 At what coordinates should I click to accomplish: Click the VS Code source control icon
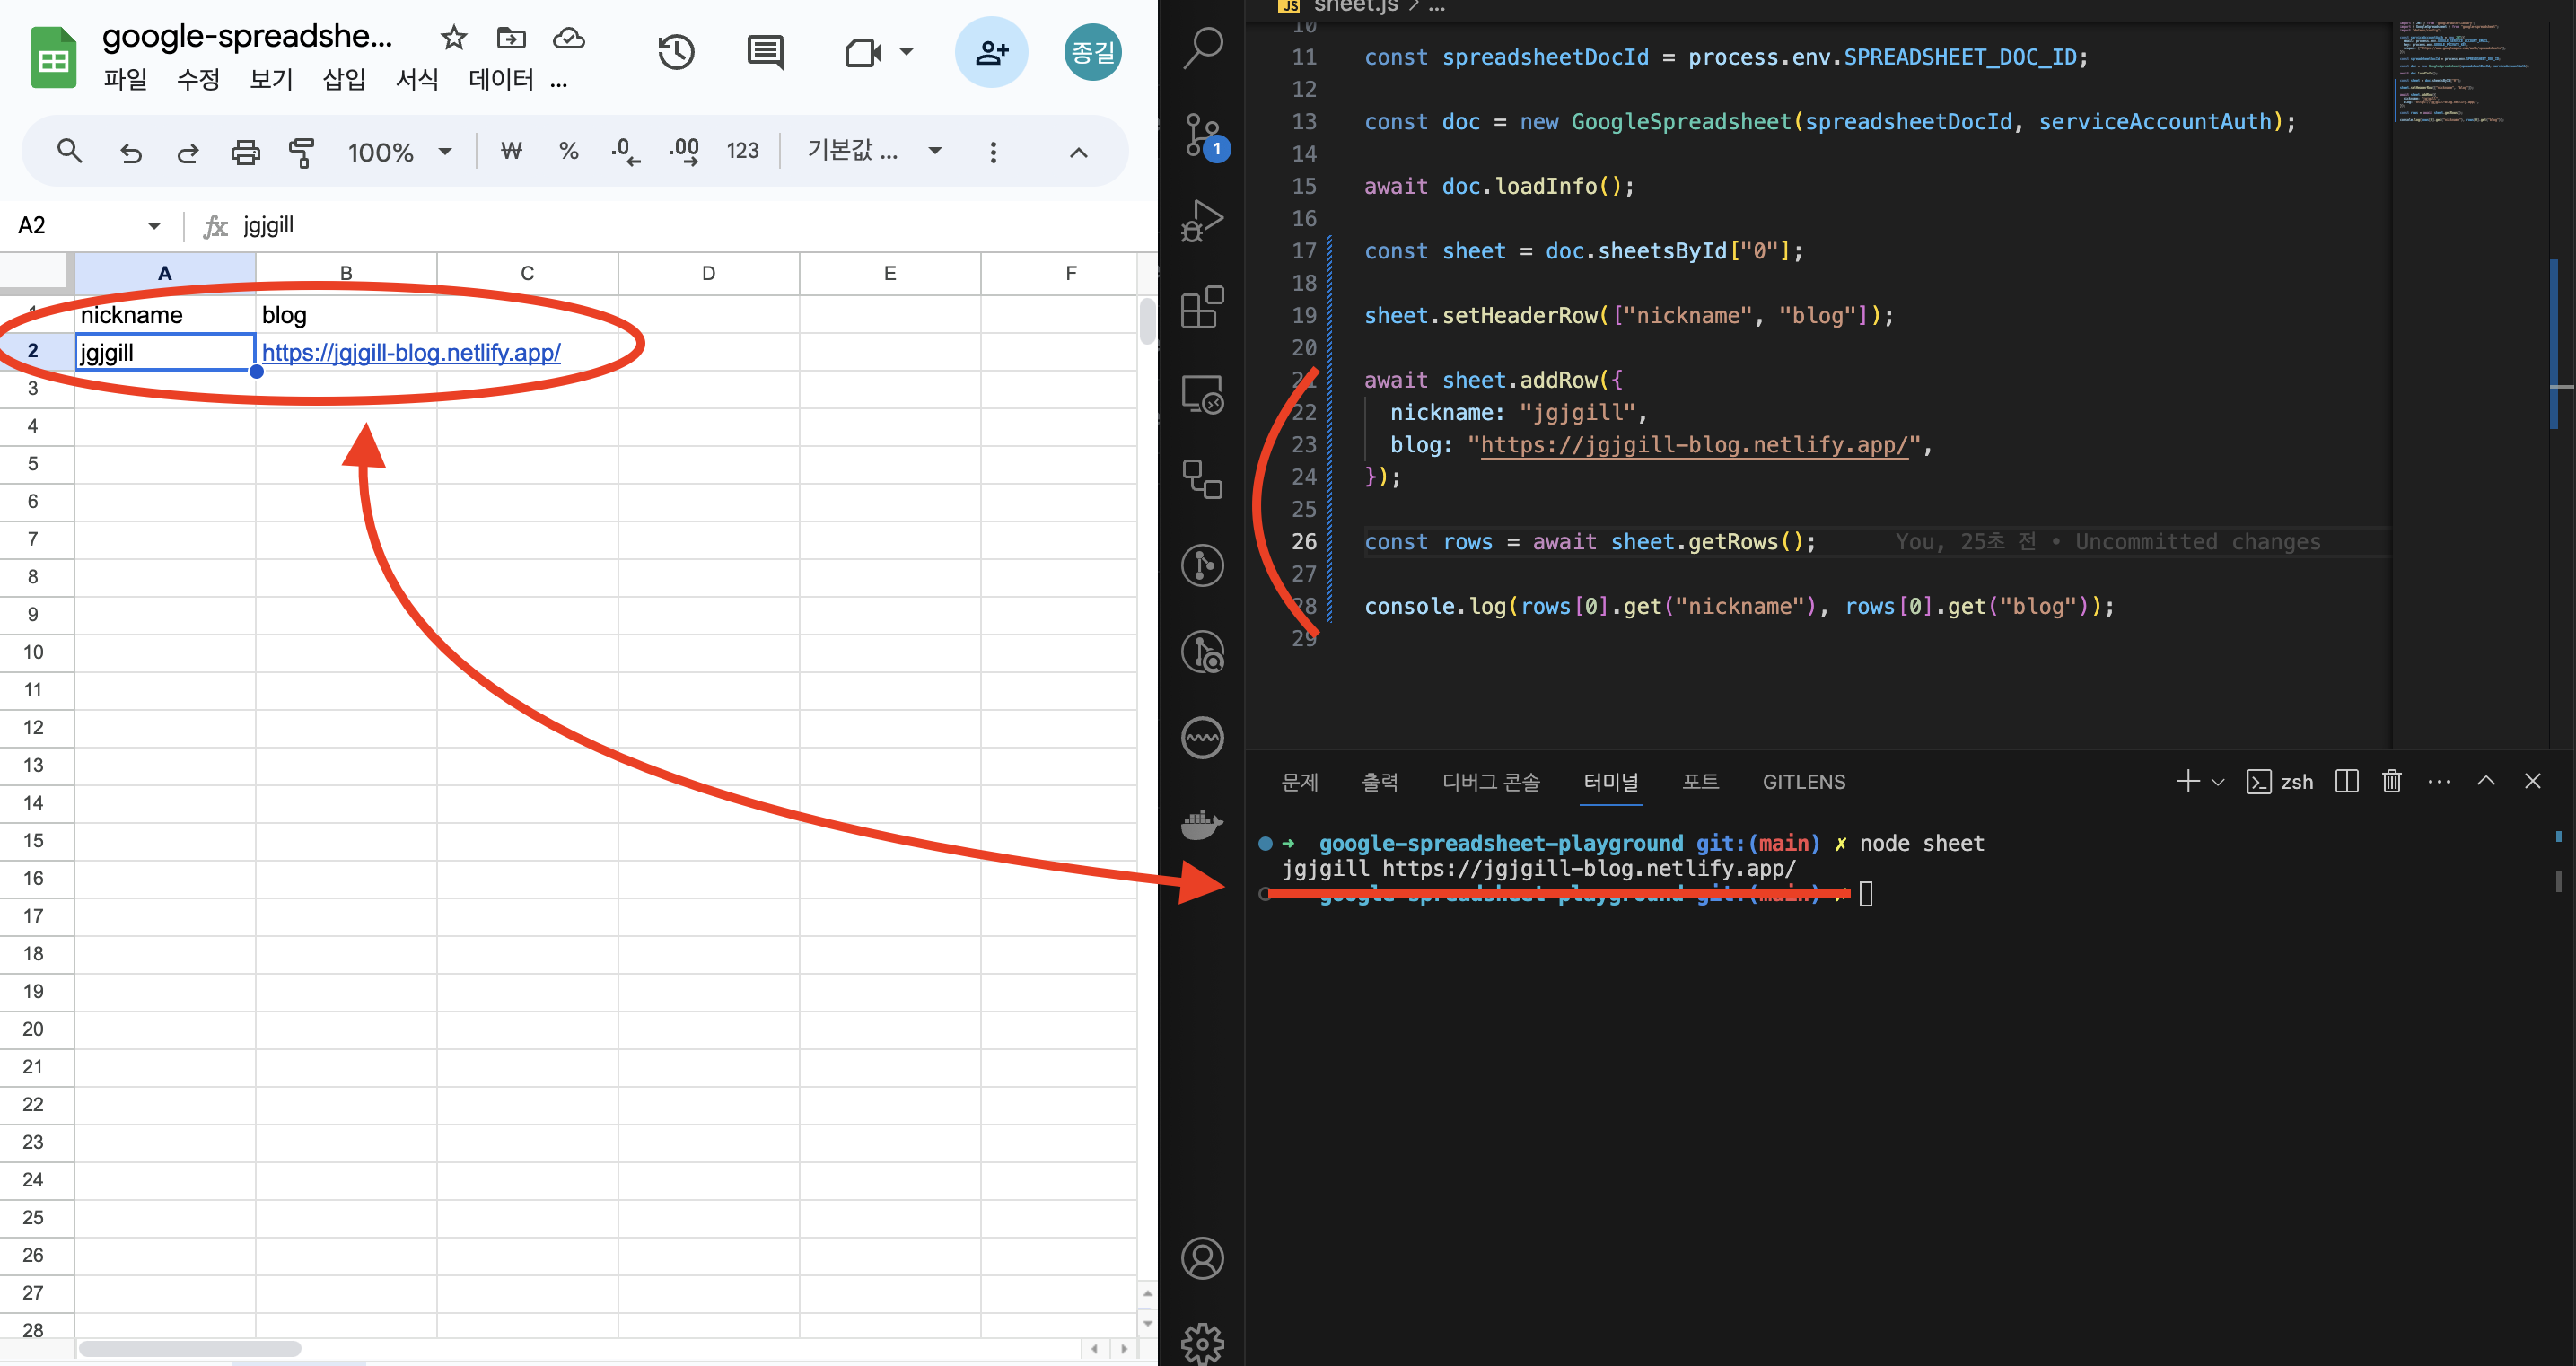(1203, 135)
